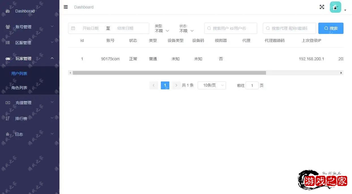Screen dimensions: 352x194
Task: Click the 账号管理 users icon
Action: pyautogui.click(x=8, y=27)
